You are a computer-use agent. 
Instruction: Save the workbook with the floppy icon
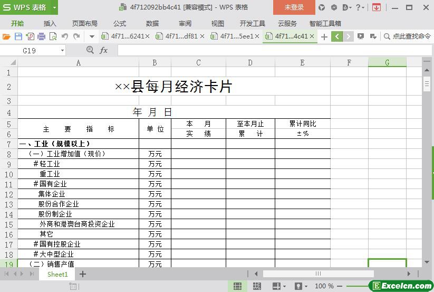coord(18,36)
